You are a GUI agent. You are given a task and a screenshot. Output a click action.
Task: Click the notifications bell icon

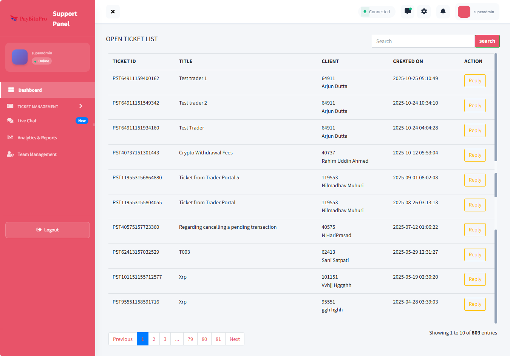(x=443, y=11)
